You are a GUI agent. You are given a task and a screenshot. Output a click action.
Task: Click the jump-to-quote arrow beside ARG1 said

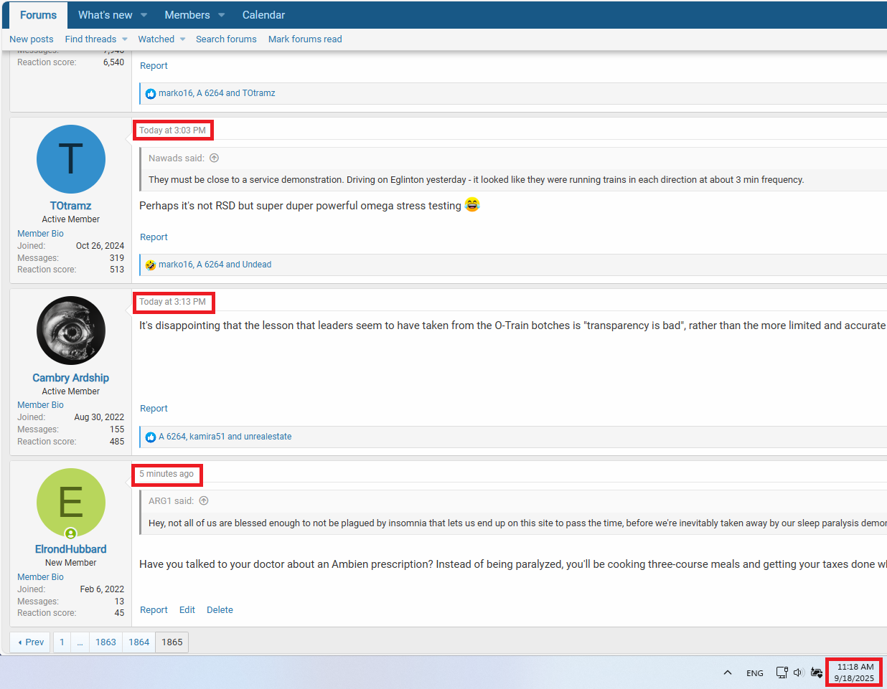click(x=204, y=501)
